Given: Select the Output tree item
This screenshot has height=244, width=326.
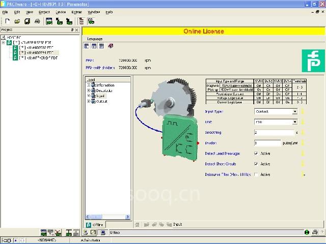Looking at the screenshot, I should (x=101, y=101).
